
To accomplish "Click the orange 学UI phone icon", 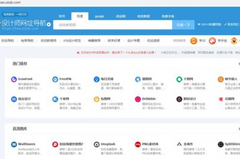I will [194, 41].
